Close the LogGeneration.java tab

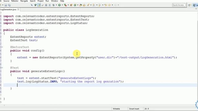18,10
